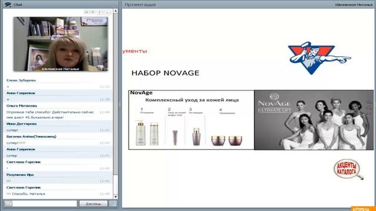Click the fit-to-screen icon below the magnifiers
Image resolution: width=376 pixels, height=211 pixels.
pyautogui.click(x=369, y=114)
